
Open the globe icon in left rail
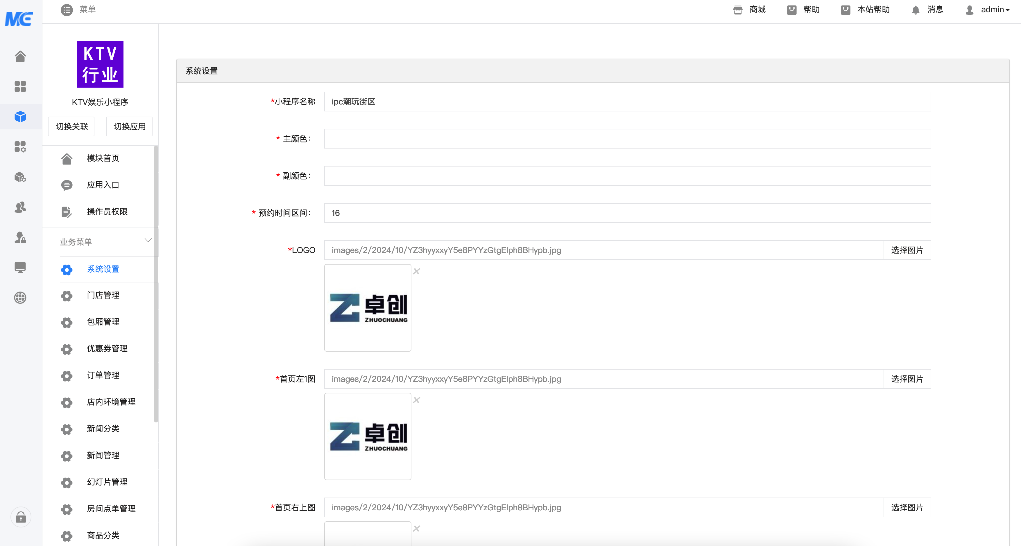[x=20, y=298]
